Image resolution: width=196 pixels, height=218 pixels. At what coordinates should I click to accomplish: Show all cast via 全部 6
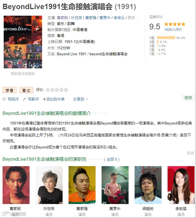[112, 159]
